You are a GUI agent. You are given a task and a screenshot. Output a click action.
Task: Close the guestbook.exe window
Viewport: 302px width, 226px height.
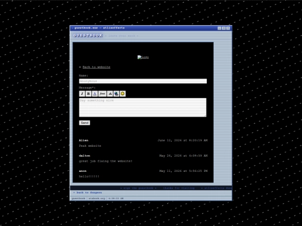[x=228, y=28]
